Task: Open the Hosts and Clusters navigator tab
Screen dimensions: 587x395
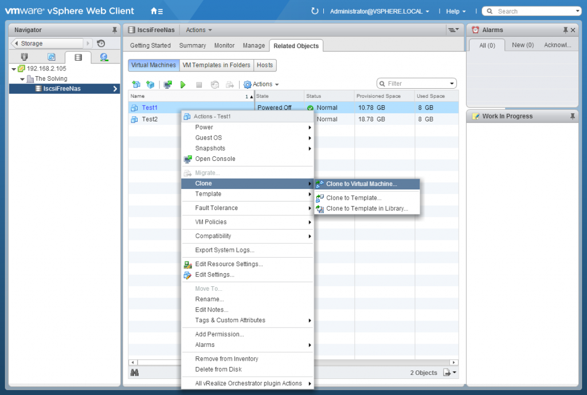Action: point(24,57)
